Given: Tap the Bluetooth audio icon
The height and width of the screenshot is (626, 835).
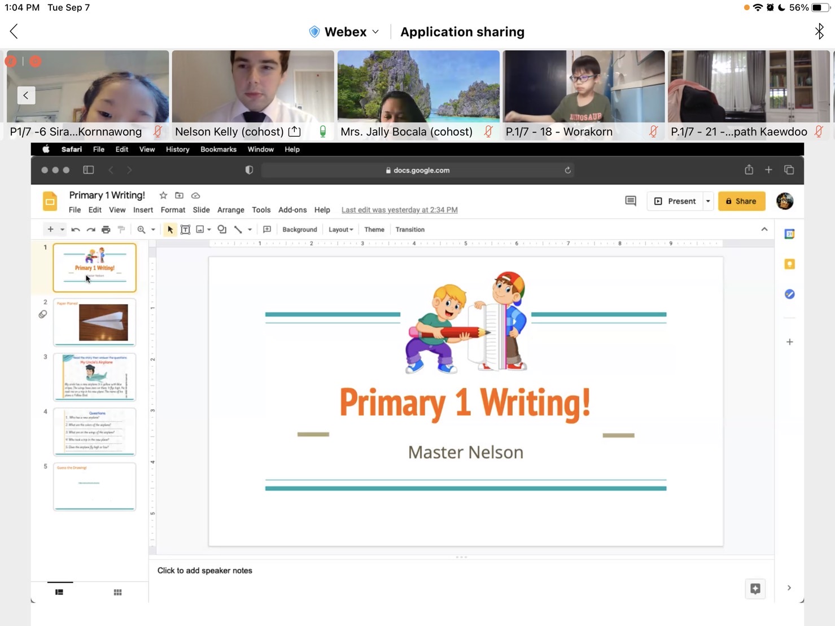Looking at the screenshot, I should [819, 32].
